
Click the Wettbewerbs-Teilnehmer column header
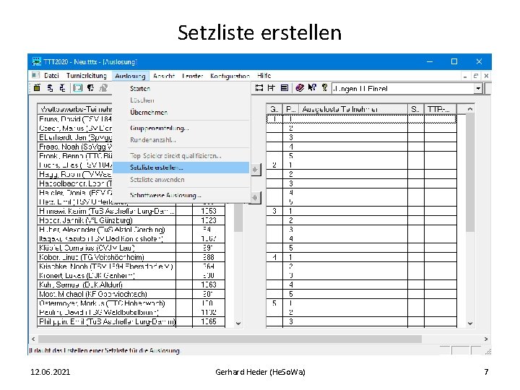point(75,109)
